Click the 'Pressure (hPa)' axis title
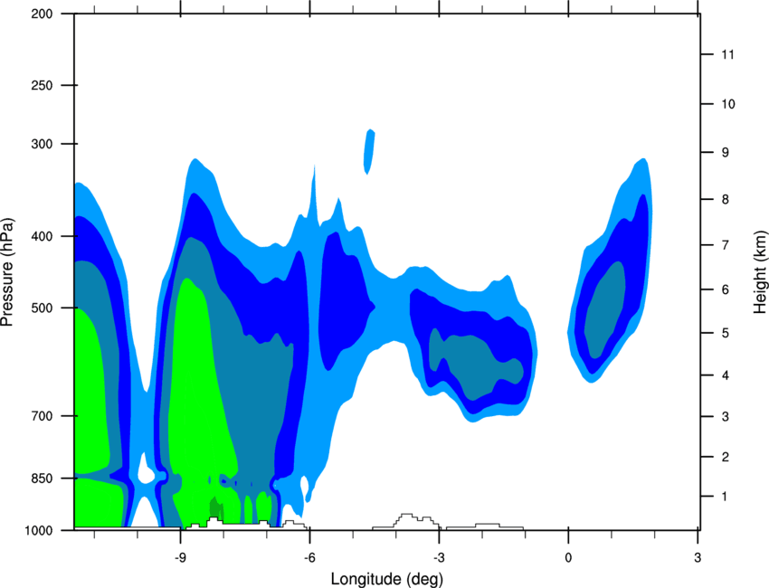Viewport: 769px width, 588px height. 7,272
